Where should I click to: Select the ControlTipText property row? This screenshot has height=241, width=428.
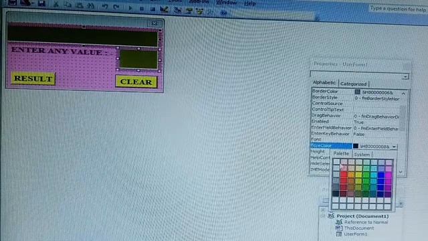[356, 110]
